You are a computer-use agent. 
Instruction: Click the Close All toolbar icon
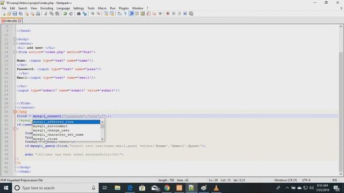32,14
